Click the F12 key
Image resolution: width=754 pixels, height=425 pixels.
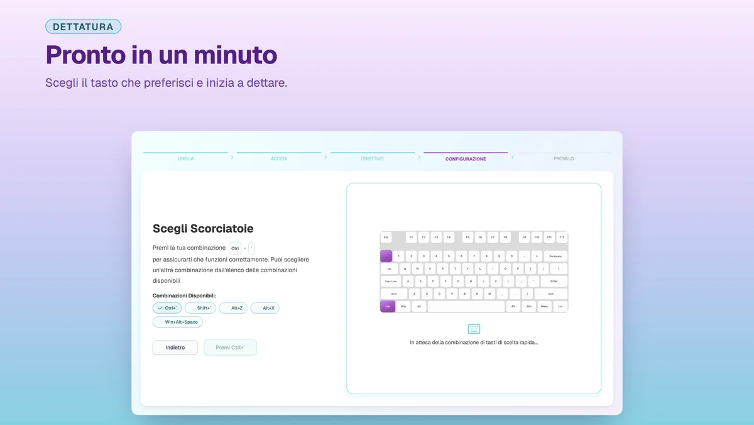pyautogui.click(x=562, y=237)
